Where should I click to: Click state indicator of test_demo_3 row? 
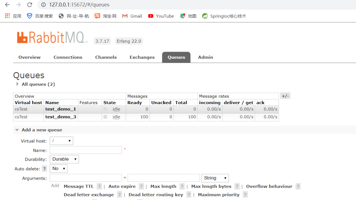[x=105, y=117]
